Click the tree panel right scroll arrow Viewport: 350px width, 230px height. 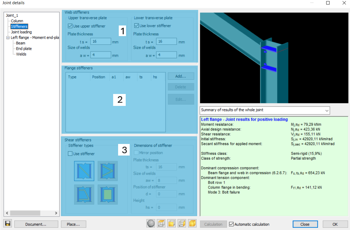tap(56, 213)
